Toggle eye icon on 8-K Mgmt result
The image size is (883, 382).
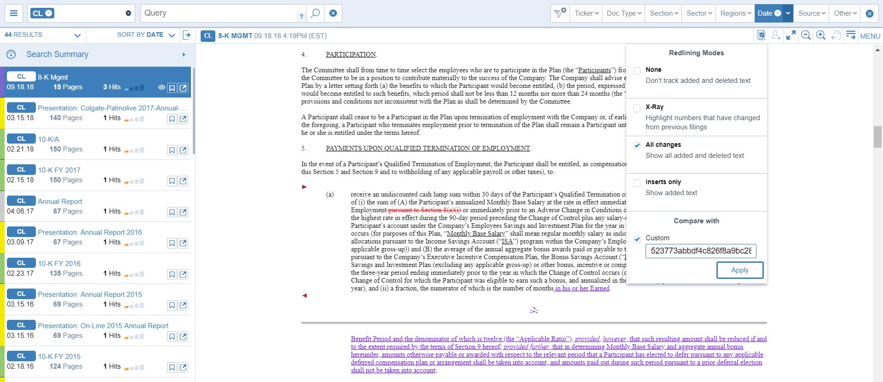click(162, 87)
